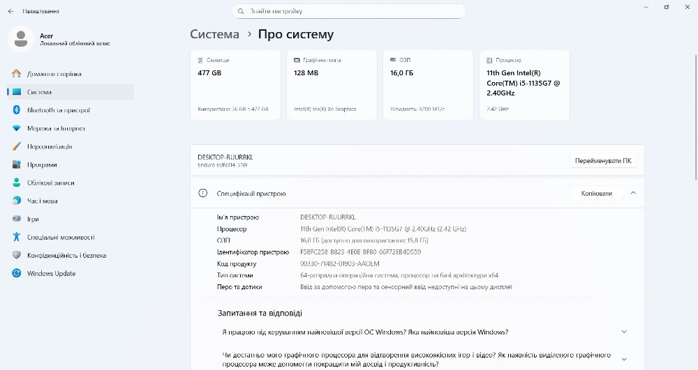Click the product code 00330-71482 value

pyautogui.click(x=340, y=263)
